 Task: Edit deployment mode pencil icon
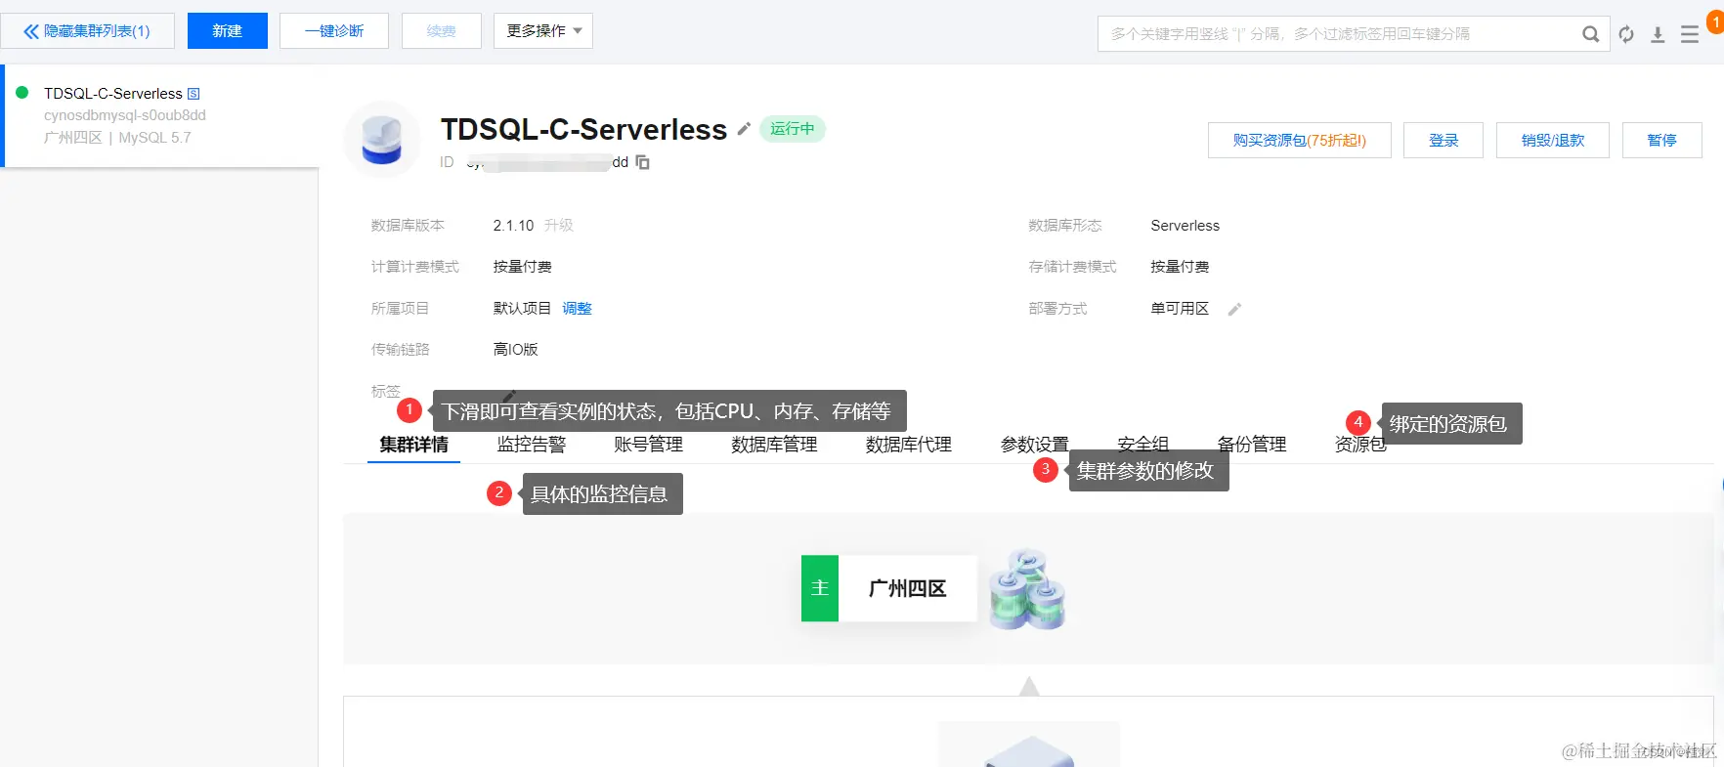[x=1234, y=309]
